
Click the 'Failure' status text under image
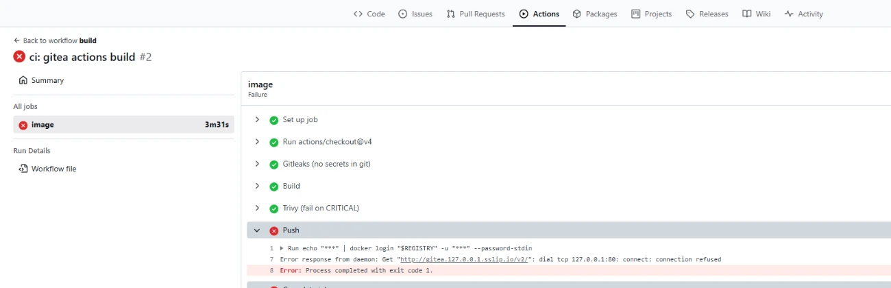pos(258,95)
